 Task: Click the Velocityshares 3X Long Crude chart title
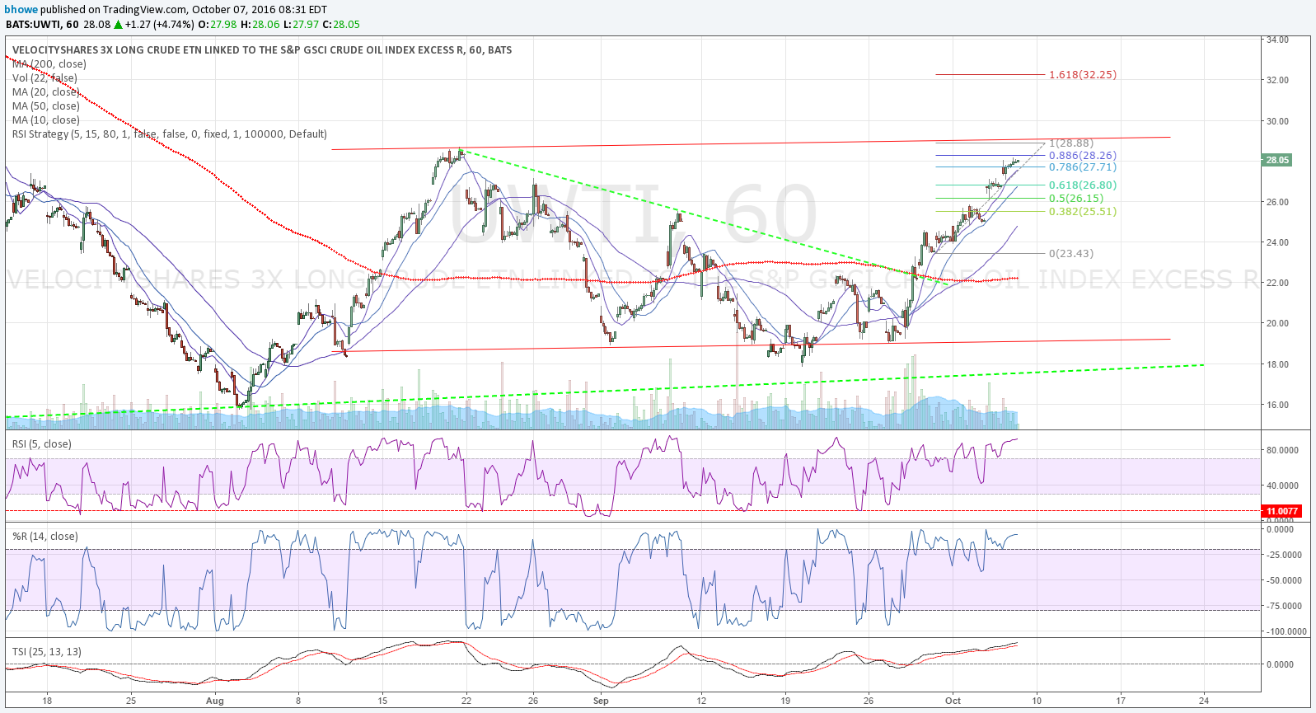point(262,50)
